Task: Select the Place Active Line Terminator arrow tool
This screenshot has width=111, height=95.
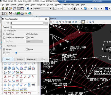Action: [x=25, y=85]
